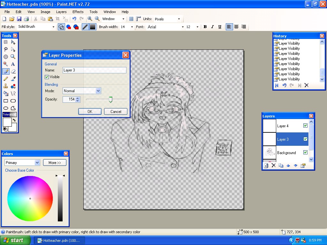Click the More >> button in Colors

(x=55, y=162)
